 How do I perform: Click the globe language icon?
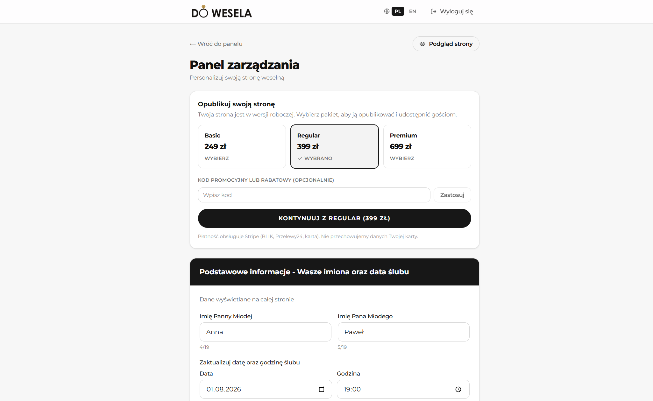point(387,11)
